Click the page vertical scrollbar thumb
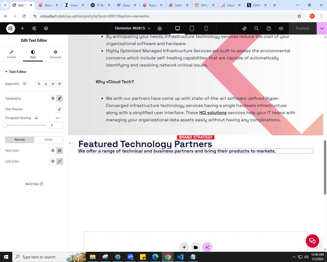 (325, 167)
